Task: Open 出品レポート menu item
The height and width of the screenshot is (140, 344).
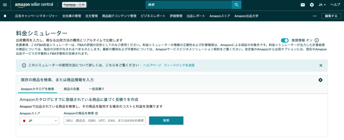Action: [196, 16]
